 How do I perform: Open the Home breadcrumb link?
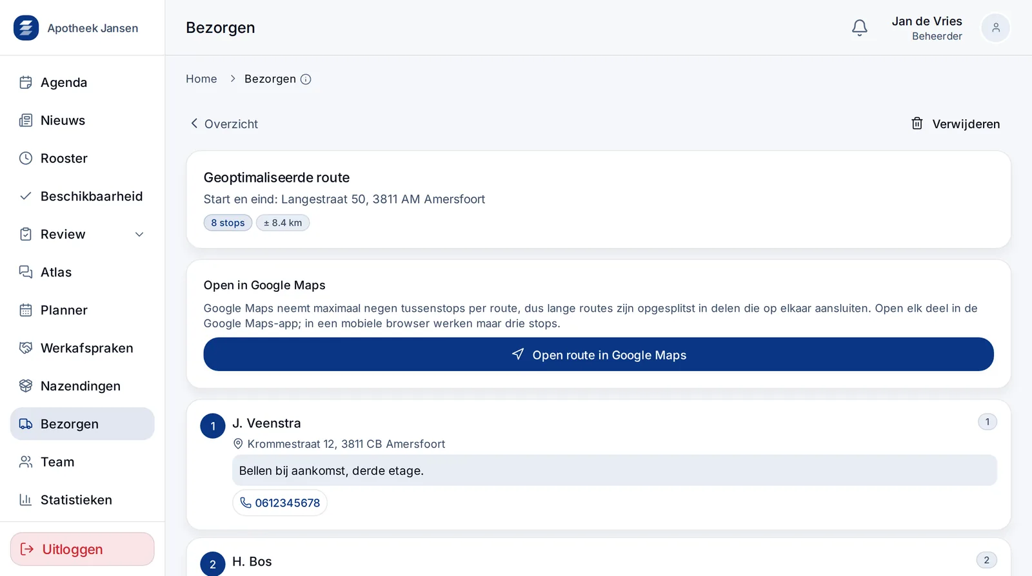(x=201, y=79)
